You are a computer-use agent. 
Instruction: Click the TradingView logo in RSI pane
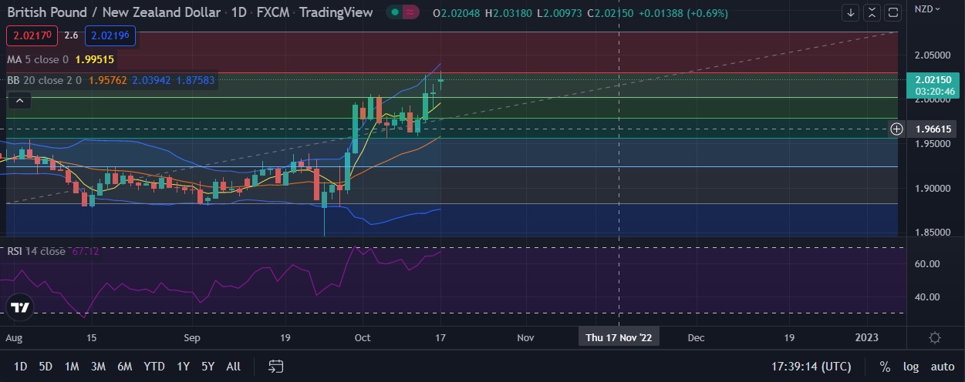[x=21, y=308]
